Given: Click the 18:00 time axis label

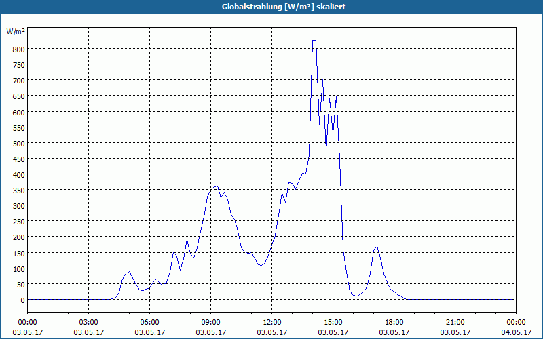Looking at the screenshot, I should pos(394,323).
